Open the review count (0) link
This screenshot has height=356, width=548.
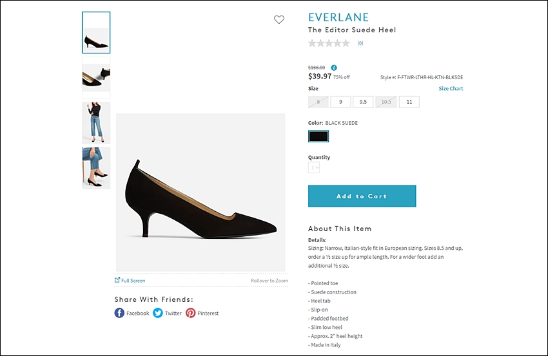360,43
